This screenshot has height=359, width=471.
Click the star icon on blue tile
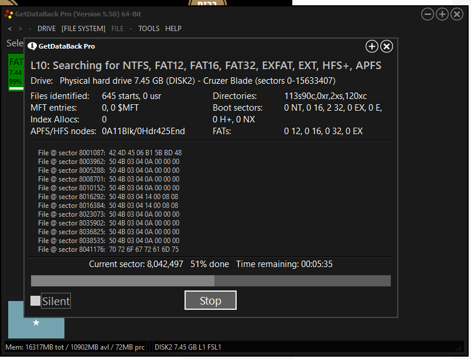[x=36, y=323]
